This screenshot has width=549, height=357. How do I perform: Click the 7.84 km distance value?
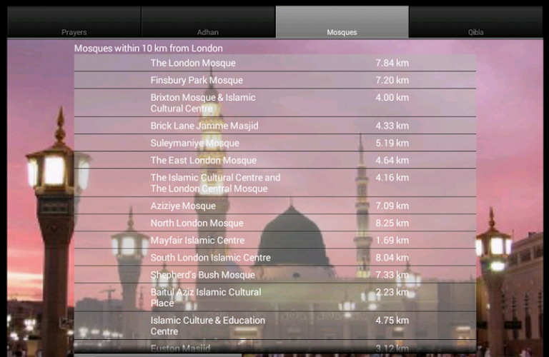point(392,63)
